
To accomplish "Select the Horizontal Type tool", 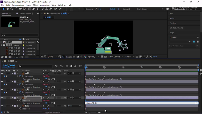I will 37,9.
